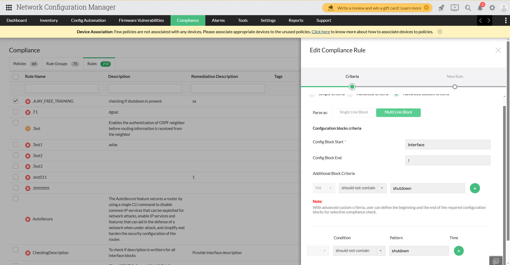Image resolution: width=510 pixels, height=265 pixels.
Task: Click the Rule Name filter input field
Action: pyautogui.click(x=62, y=88)
